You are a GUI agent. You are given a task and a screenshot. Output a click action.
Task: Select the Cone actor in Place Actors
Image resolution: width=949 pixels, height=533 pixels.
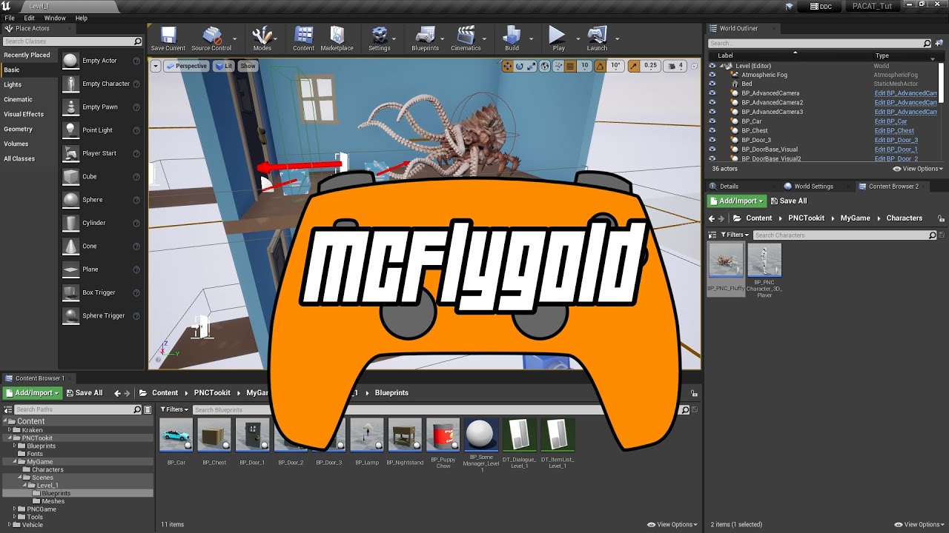[90, 246]
